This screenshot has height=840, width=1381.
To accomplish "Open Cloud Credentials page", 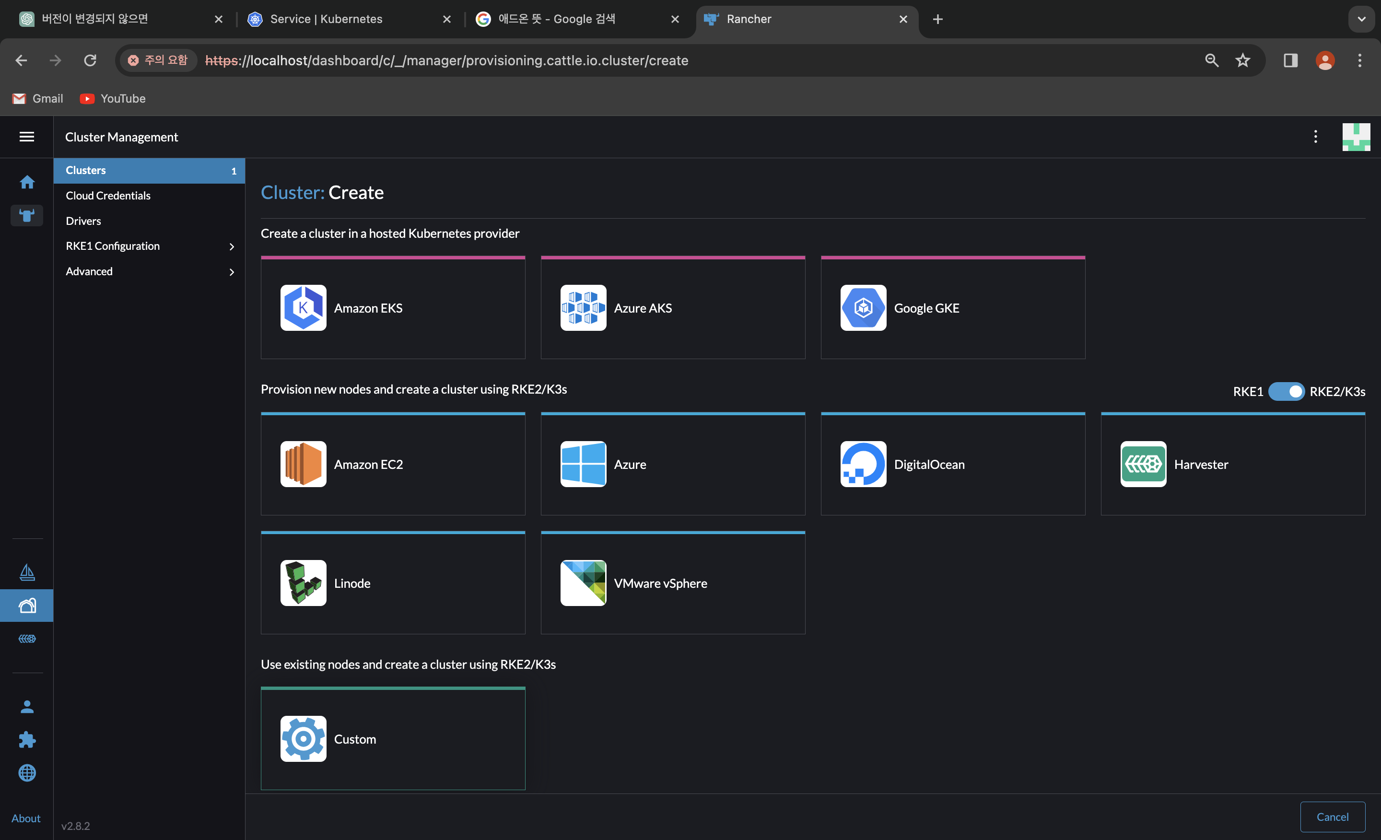I will [x=150, y=196].
